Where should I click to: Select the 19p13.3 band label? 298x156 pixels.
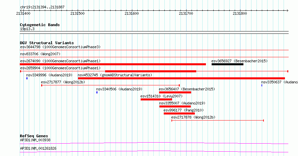27,29
